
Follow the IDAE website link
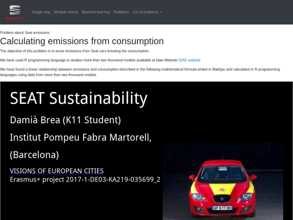(x=189, y=60)
